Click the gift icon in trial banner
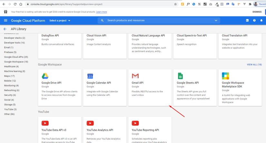 [5, 12]
